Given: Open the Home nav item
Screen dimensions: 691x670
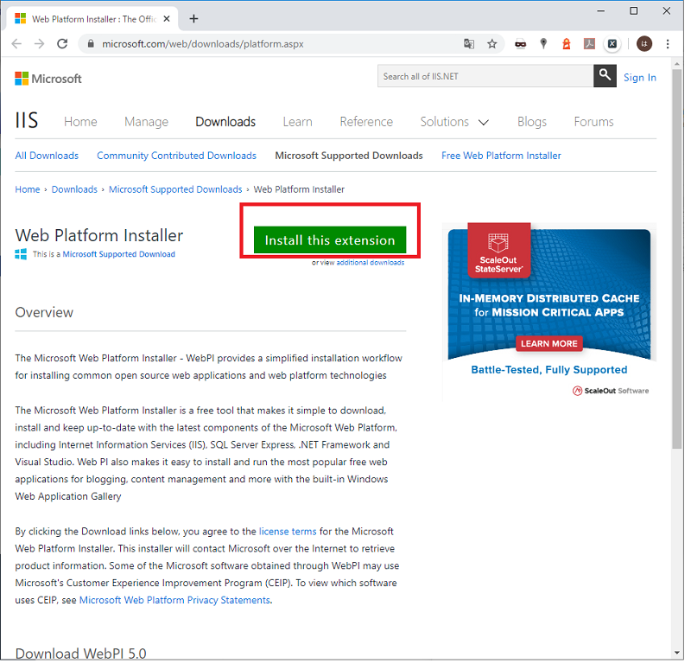Looking at the screenshot, I should pos(80,122).
